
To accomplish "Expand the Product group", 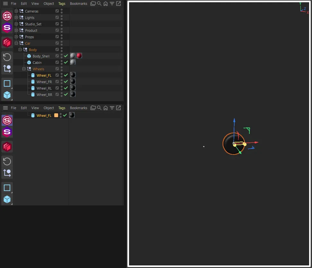I will (16, 30).
